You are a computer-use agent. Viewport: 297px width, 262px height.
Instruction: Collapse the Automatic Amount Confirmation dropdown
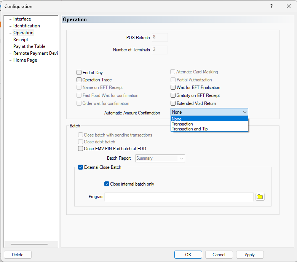(244, 112)
